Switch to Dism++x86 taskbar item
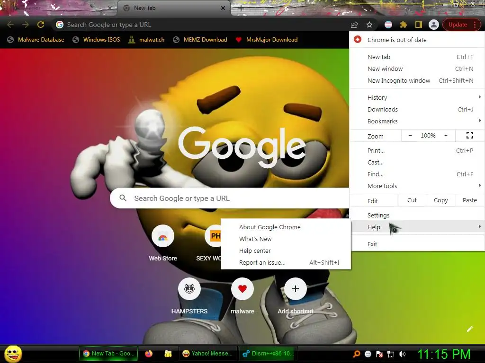 pyautogui.click(x=268, y=354)
